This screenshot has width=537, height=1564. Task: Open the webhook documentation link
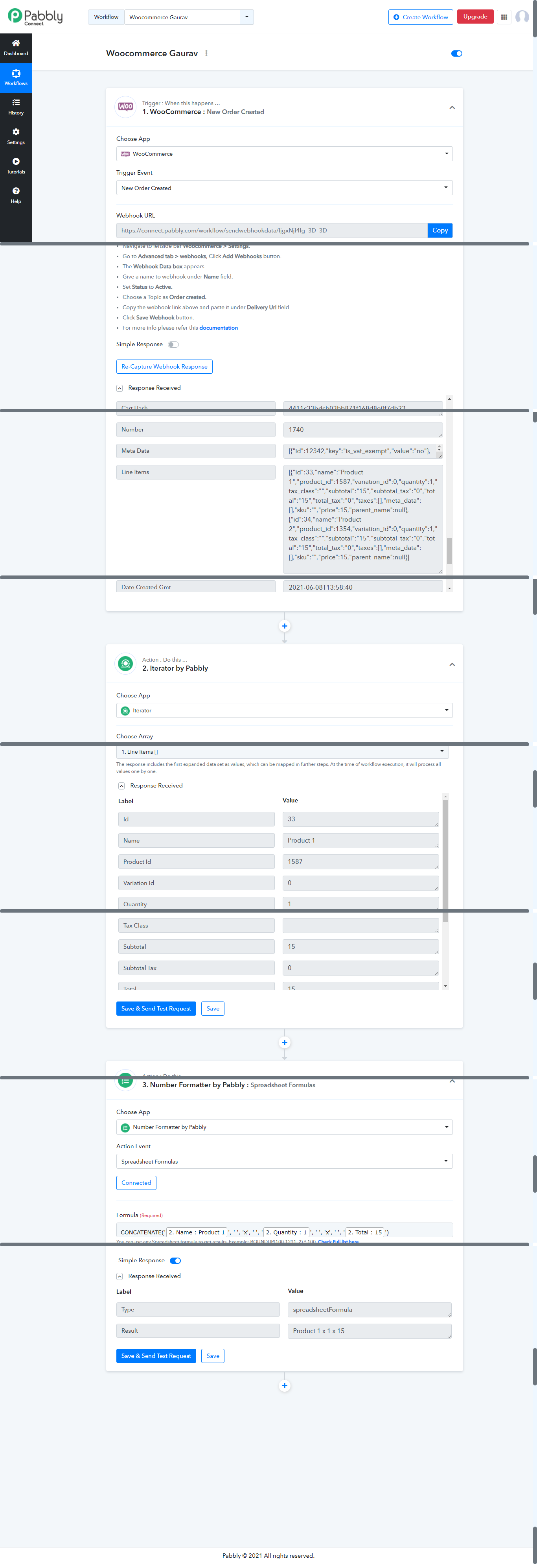[x=219, y=328]
